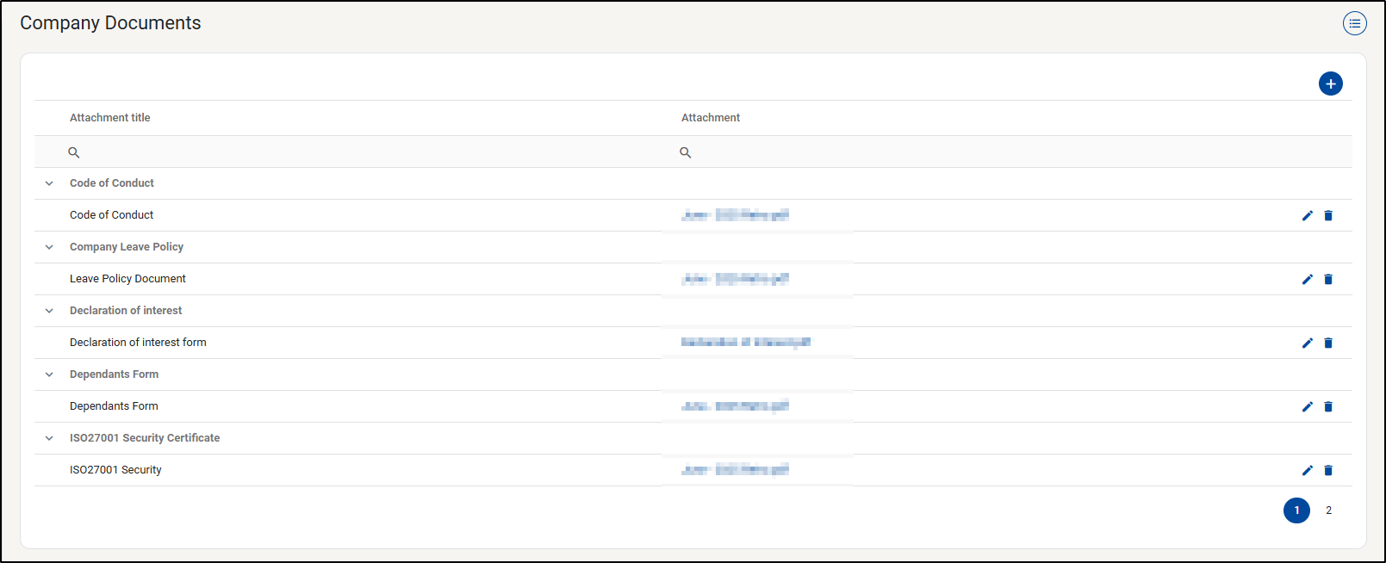Delete the Code of Conduct attachment
This screenshot has height=563, width=1386.
tap(1327, 215)
